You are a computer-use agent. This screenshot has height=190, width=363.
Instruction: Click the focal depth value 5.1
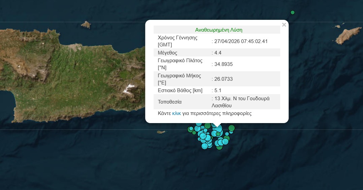click(217, 90)
